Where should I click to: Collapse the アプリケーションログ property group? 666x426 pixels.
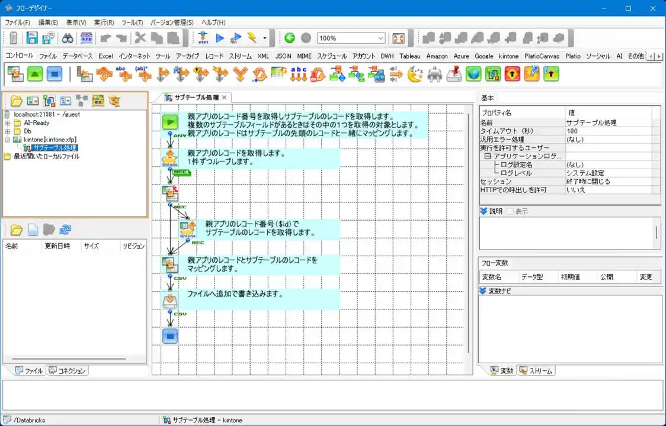(x=488, y=156)
